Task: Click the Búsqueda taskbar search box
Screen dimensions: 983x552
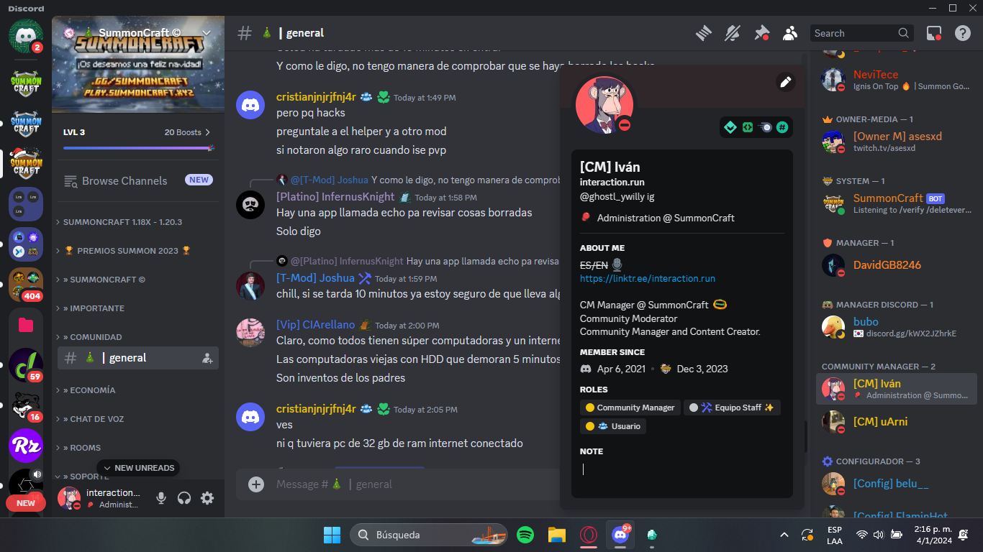Action: pyautogui.click(x=429, y=535)
